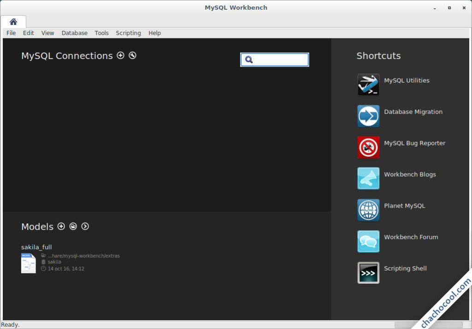Expand the Scripting menu
This screenshot has width=472, height=329.
click(128, 33)
